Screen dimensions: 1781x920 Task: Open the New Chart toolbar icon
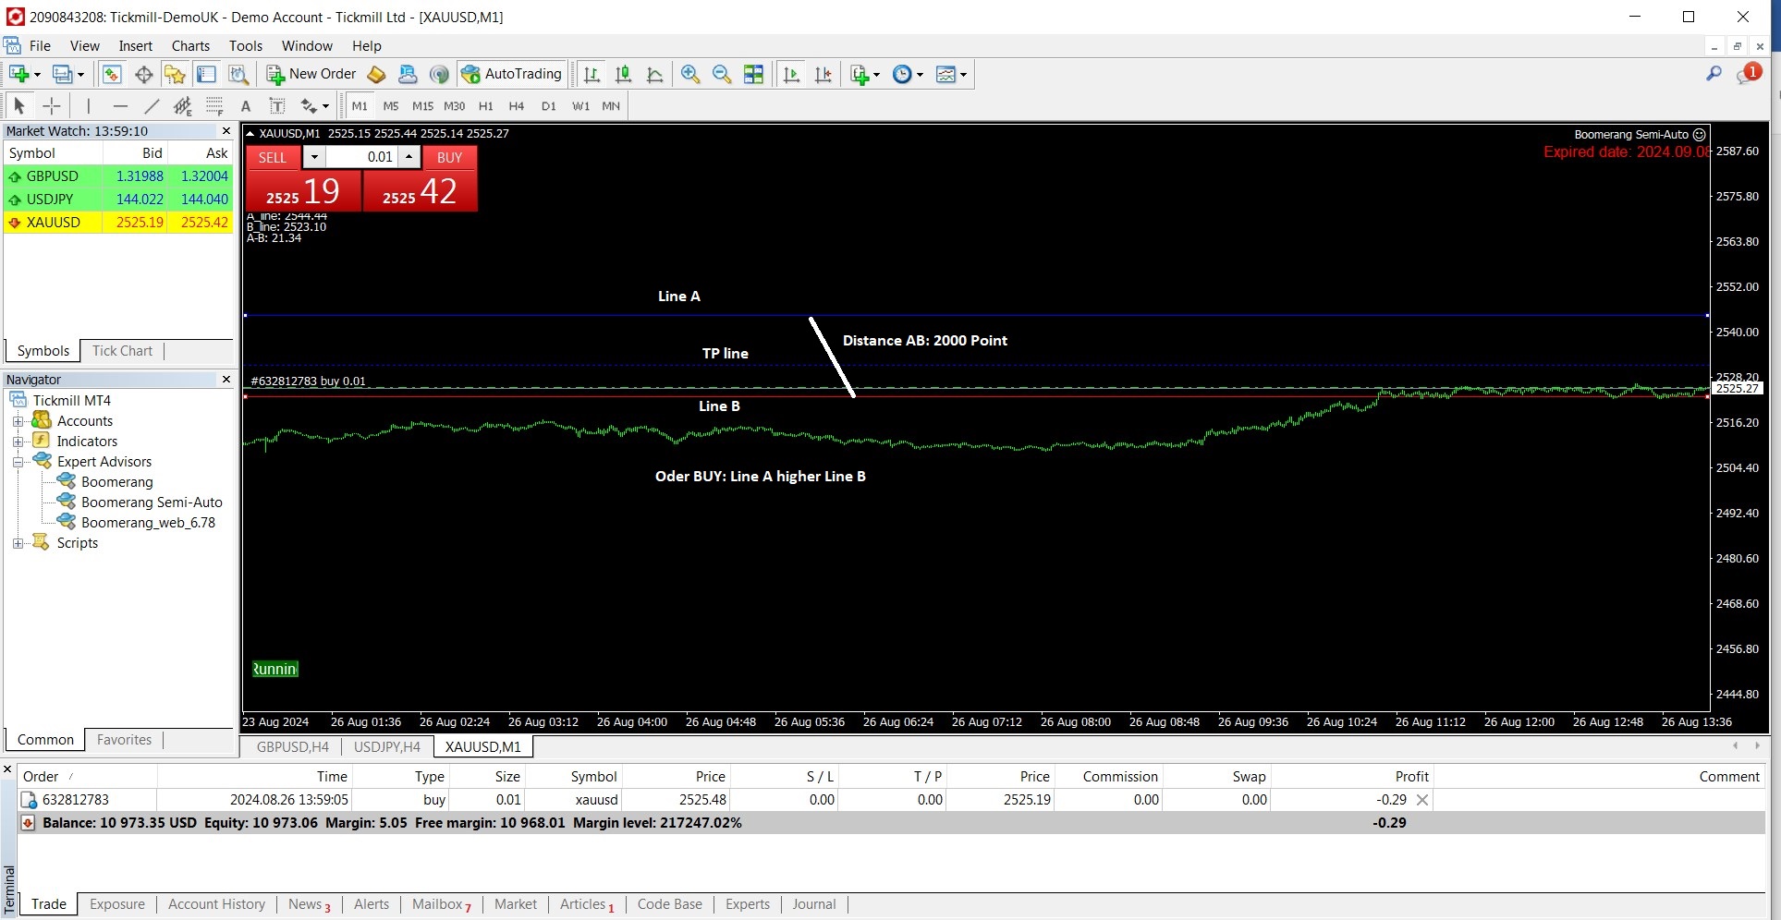18,74
